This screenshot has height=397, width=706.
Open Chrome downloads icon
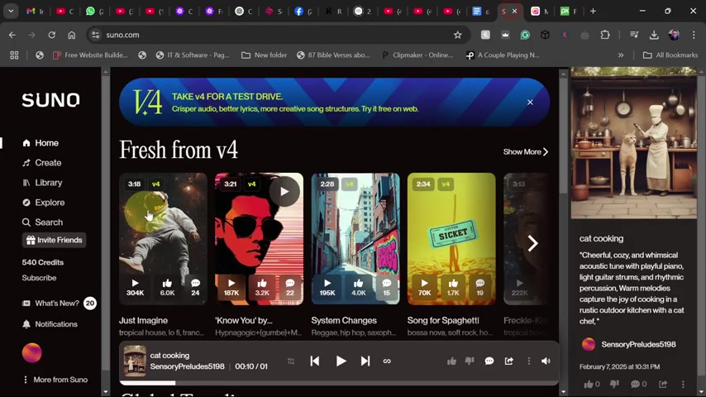[654, 35]
